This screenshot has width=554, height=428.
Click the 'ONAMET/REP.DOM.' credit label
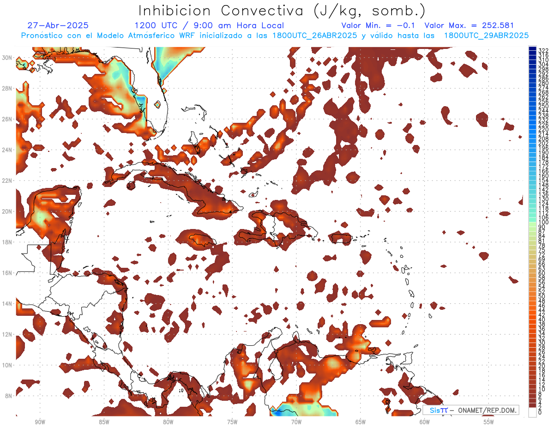488,410
